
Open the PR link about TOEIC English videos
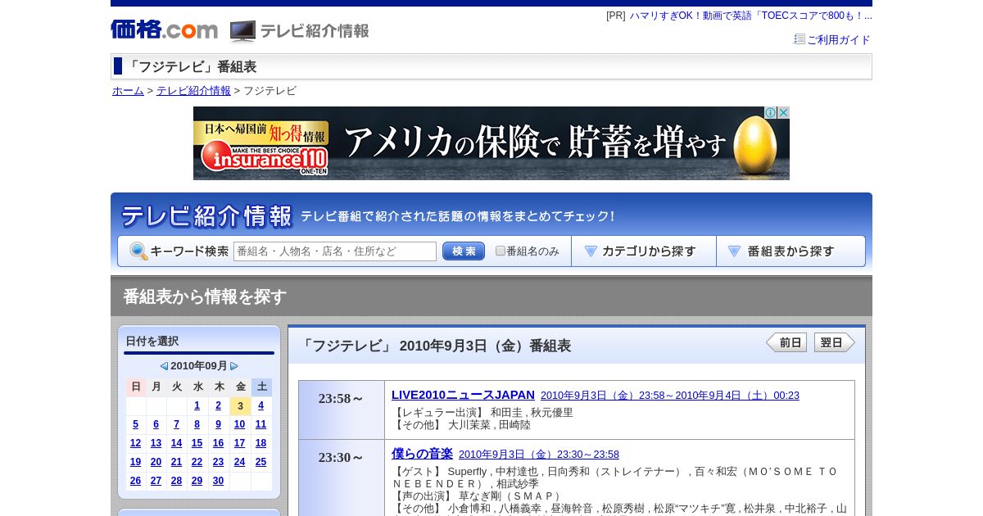tap(750, 16)
